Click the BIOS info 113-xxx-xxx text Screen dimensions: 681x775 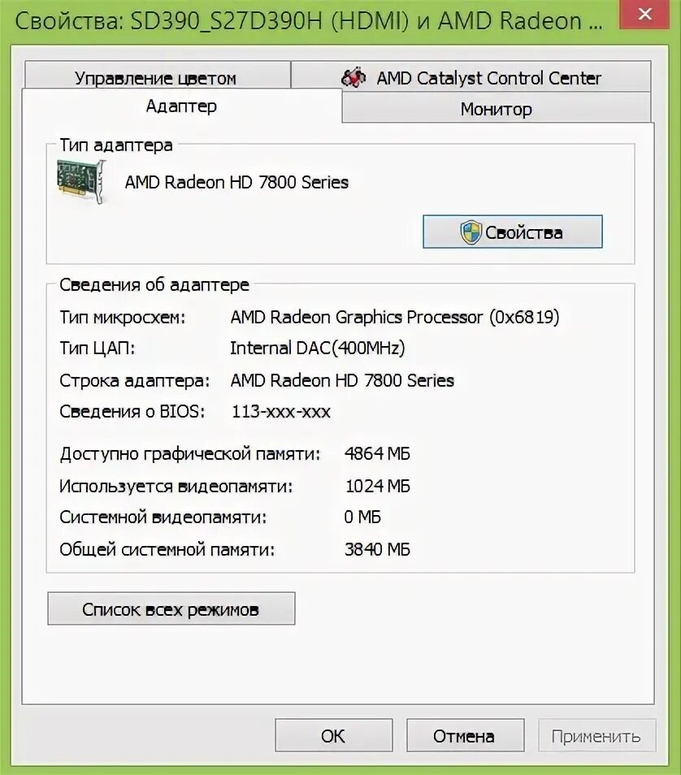pos(281,411)
